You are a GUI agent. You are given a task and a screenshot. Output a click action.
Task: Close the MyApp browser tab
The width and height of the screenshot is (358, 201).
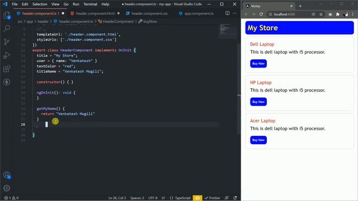[291, 6]
